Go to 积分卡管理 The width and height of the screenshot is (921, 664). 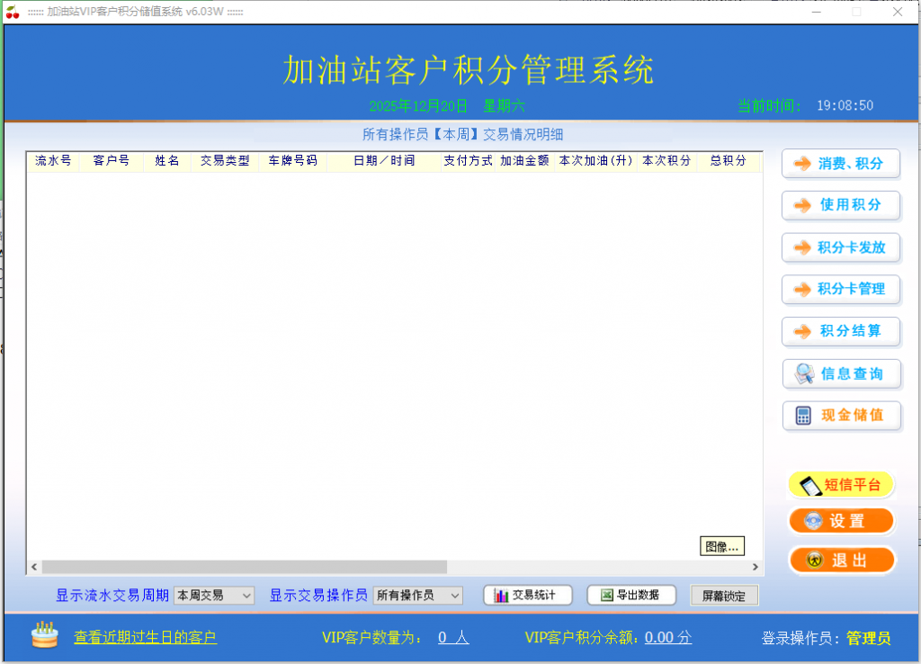(x=840, y=289)
